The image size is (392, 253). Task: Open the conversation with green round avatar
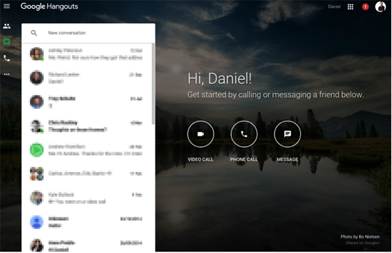click(x=87, y=150)
